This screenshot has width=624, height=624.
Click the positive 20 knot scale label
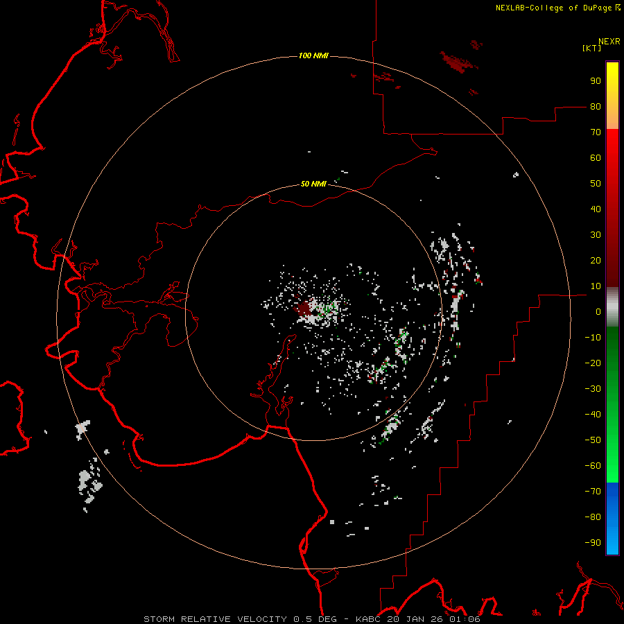[596, 261]
